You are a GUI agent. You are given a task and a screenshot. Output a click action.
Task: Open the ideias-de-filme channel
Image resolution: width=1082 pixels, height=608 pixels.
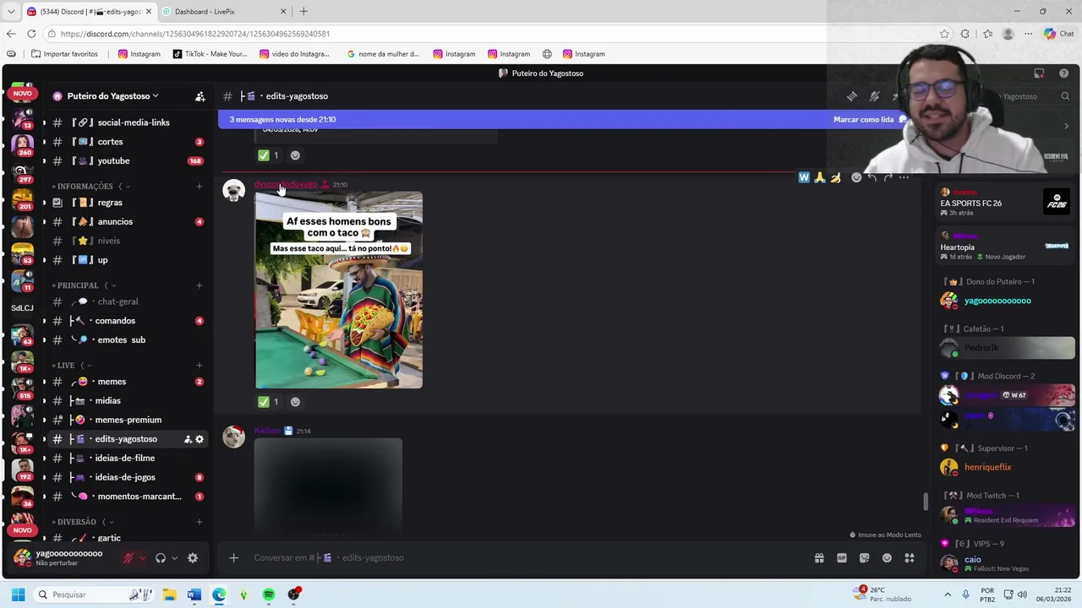(x=125, y=458)
